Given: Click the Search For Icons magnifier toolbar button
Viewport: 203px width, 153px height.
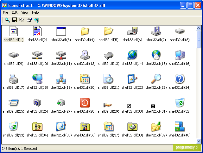Looking at the screenshot, I should [x=7, y=20].
